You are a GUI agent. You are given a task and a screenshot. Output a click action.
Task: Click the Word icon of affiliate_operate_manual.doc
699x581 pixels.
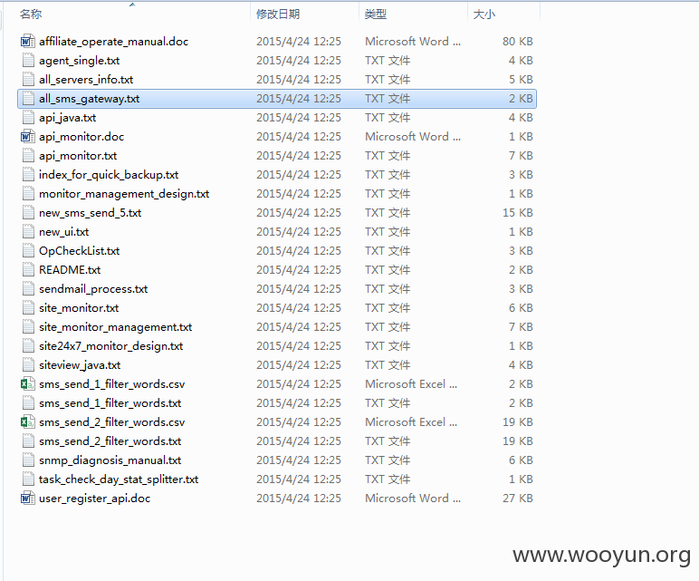(x=28, y=41)
